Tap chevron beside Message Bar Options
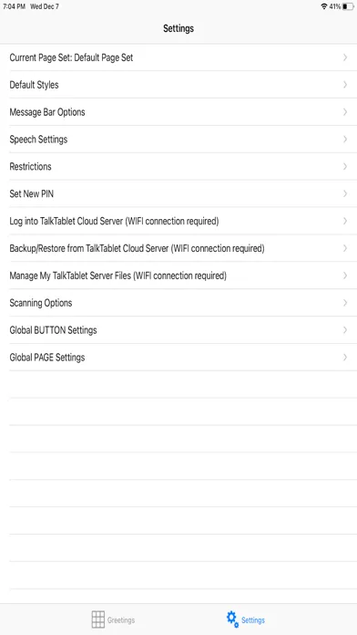Viewport: 357px width, 635px height. [x=345, y=112]
